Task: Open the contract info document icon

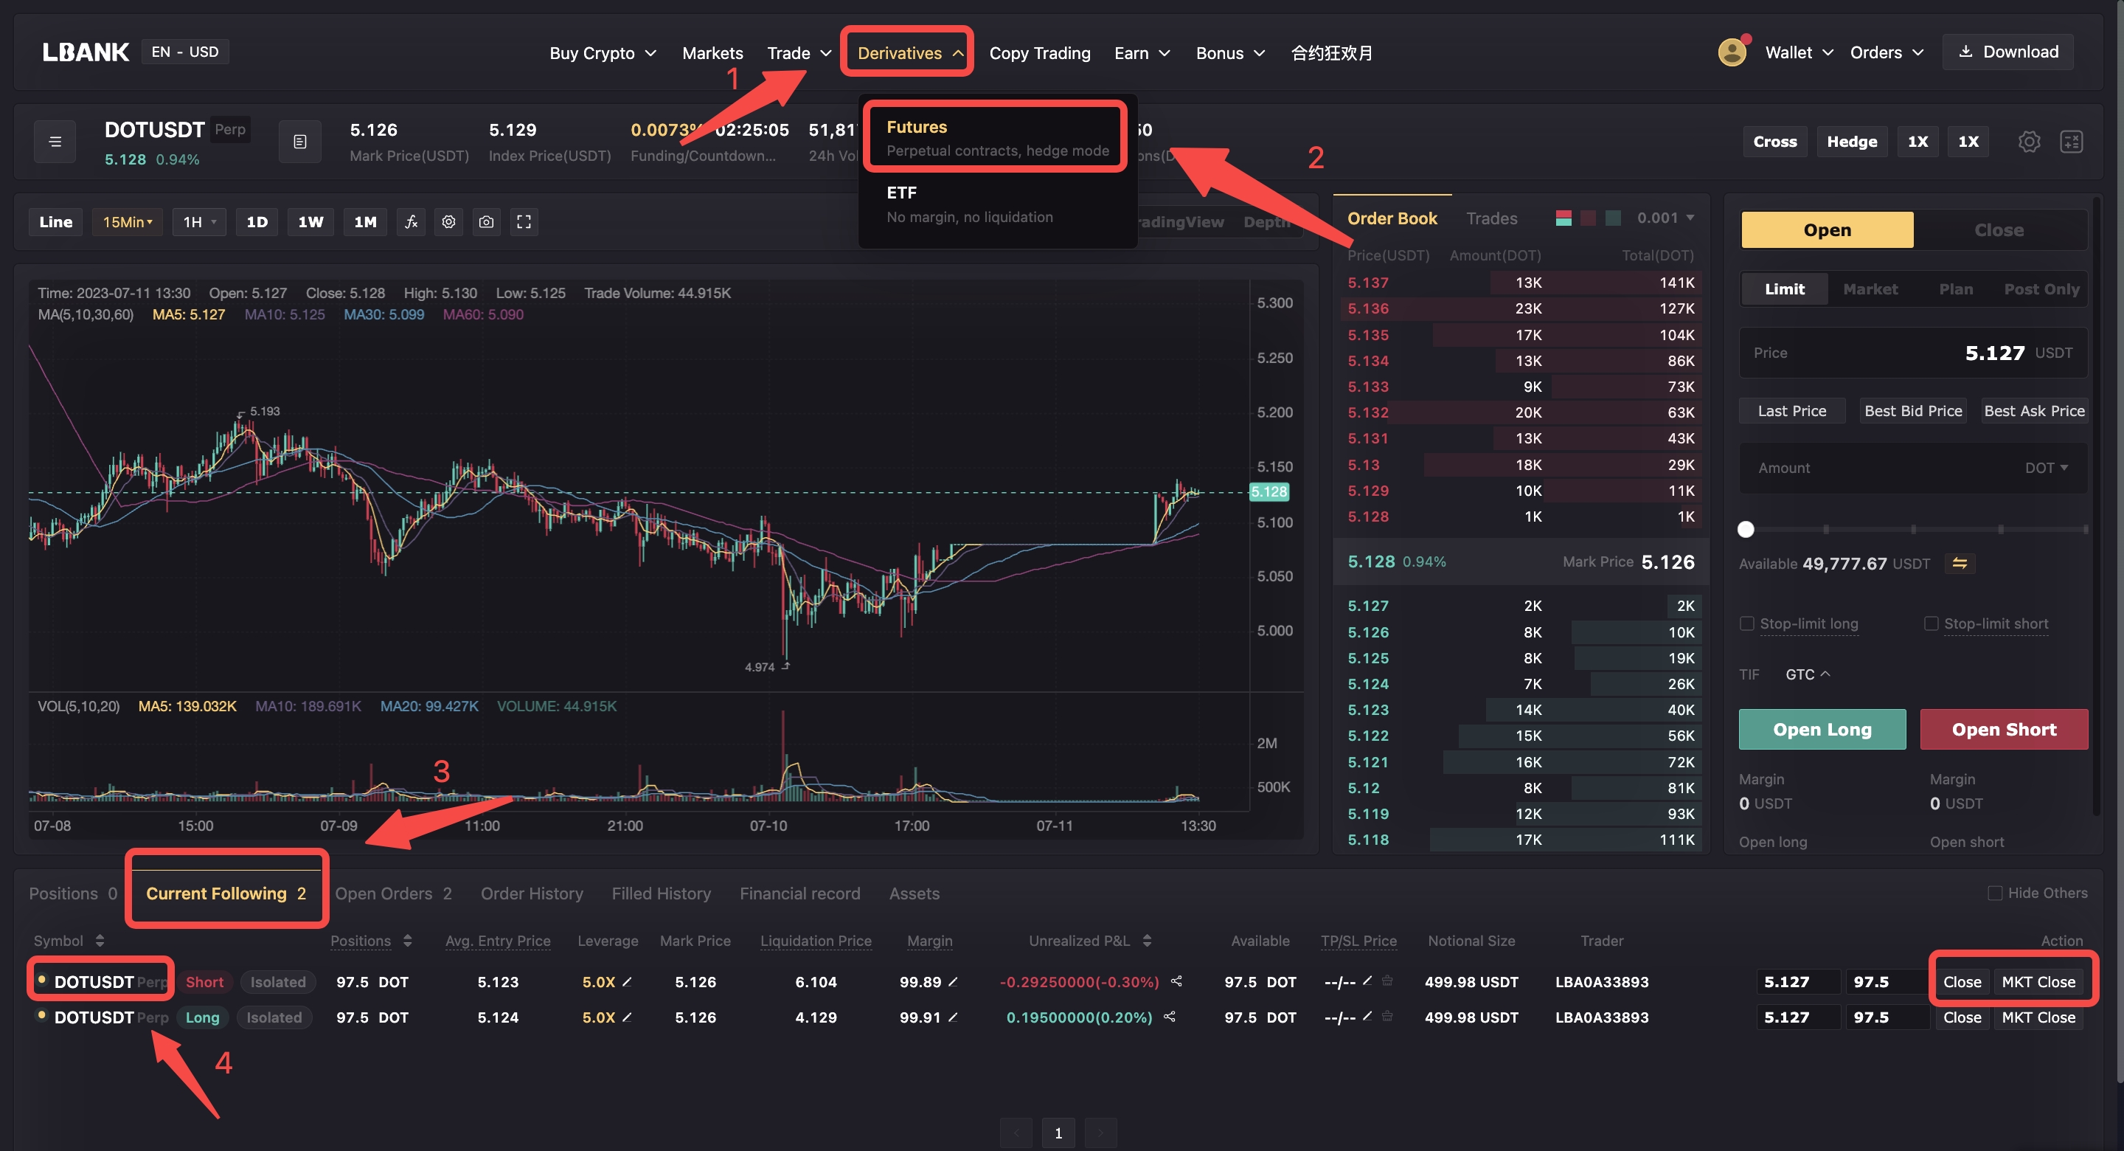Action: [299, 142]
